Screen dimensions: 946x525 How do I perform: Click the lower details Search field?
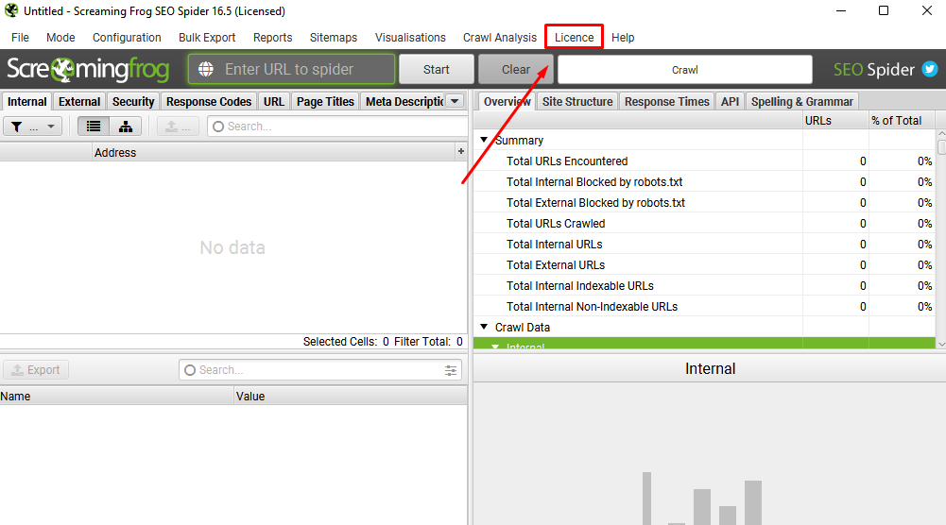pyautogui.click(x=320, y=370)
